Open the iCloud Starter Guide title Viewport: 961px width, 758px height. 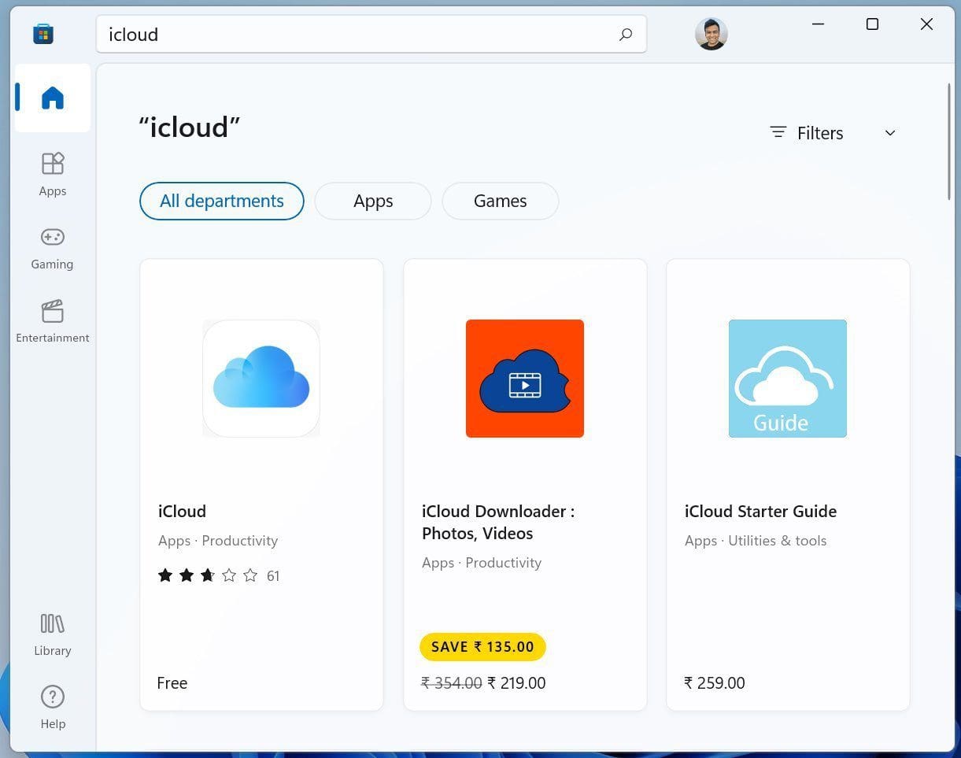[760, 512]
